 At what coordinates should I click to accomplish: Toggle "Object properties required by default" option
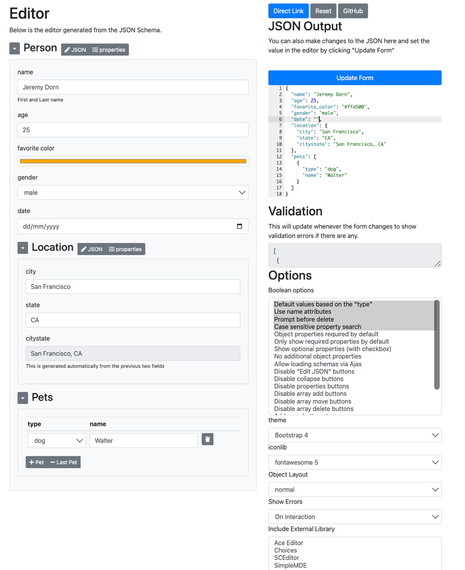tap(326, 334)
